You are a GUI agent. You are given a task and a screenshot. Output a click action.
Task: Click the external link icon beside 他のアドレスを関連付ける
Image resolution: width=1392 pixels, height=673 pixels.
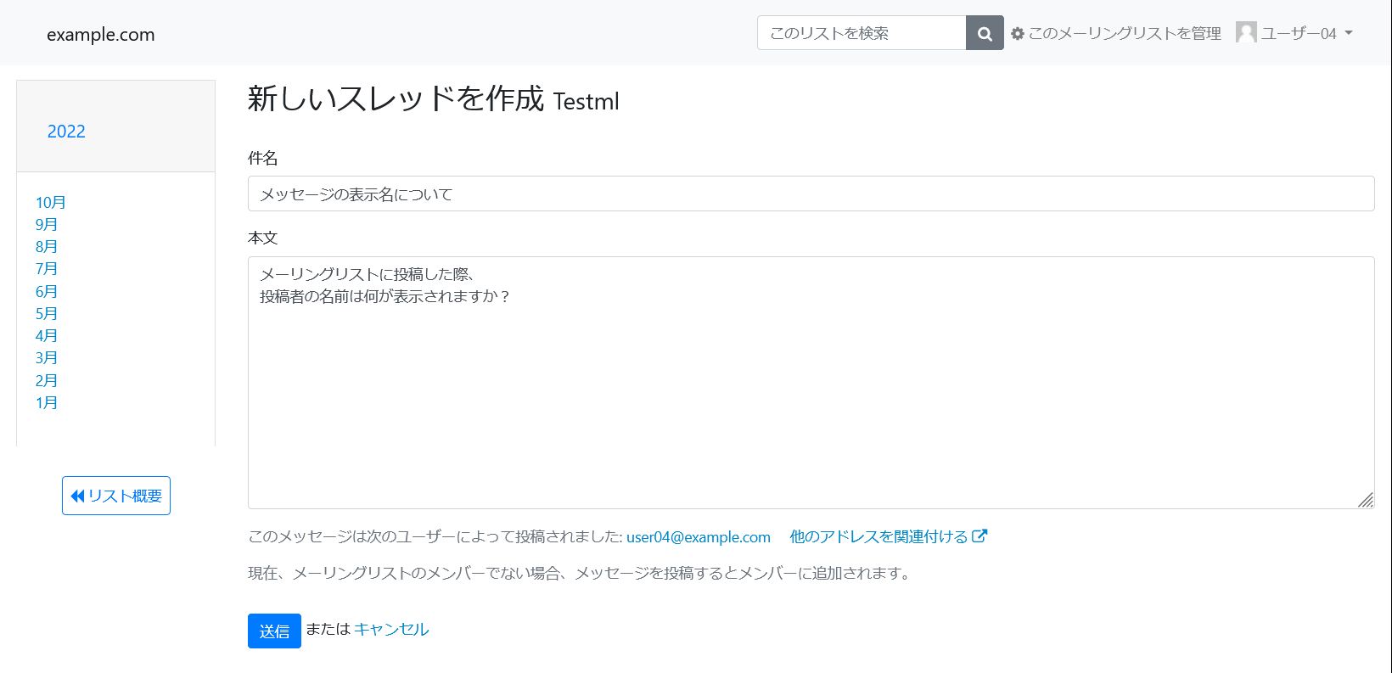979,536
